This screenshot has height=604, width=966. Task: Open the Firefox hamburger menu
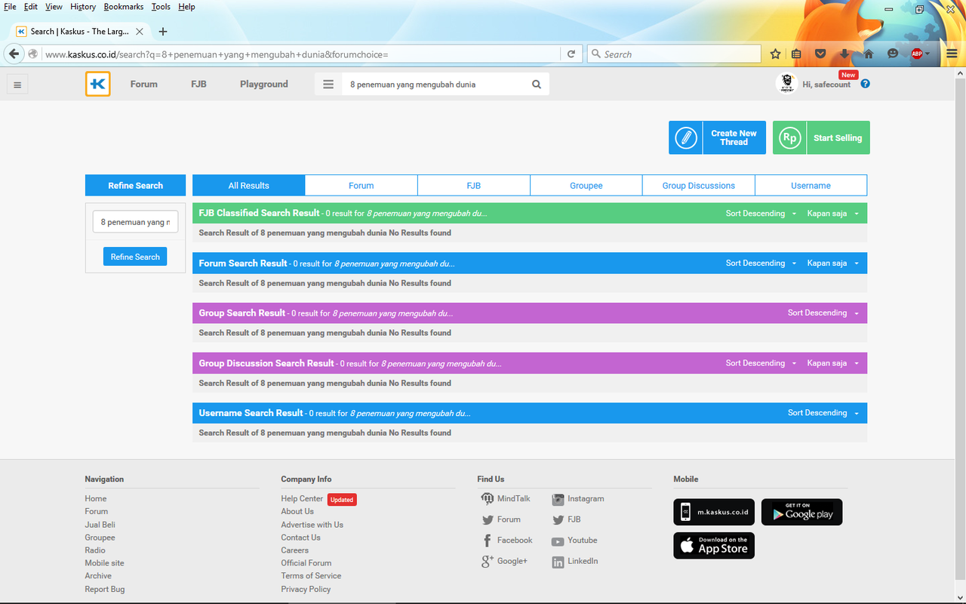click(952, 54)
